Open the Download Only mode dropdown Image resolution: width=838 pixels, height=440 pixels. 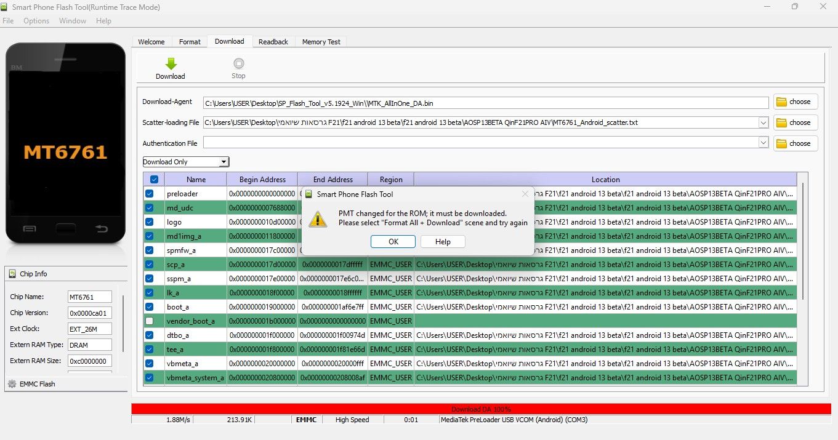pos(185,162)
